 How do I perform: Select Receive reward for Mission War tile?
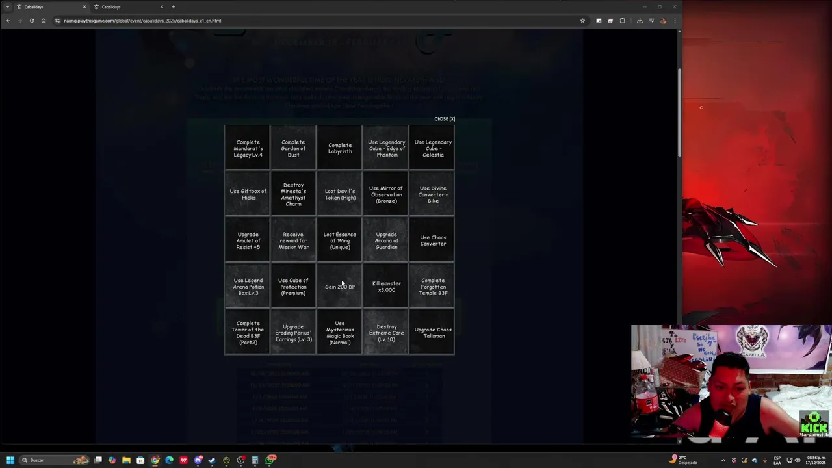(x=293, y=240)
